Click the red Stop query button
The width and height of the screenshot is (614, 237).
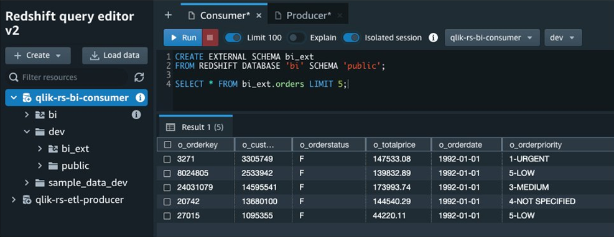click(x=210, y=37)
